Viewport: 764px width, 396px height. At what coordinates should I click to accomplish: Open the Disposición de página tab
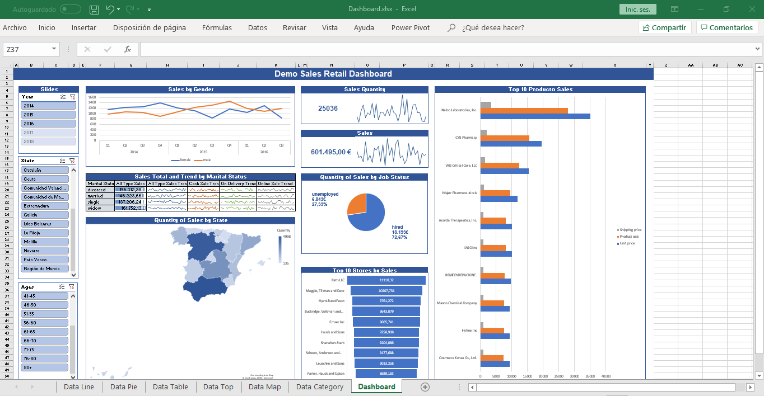point(150,28)
